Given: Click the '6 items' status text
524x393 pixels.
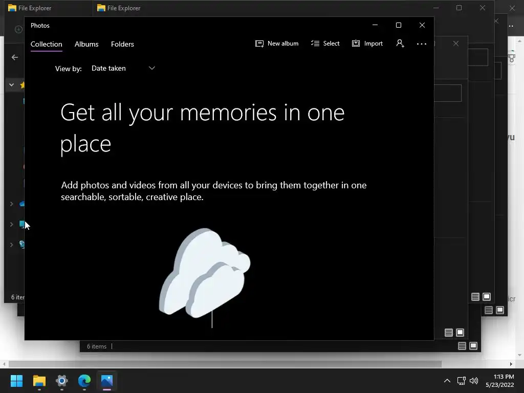Looking at the screenshot, I should tap(97, 346).
